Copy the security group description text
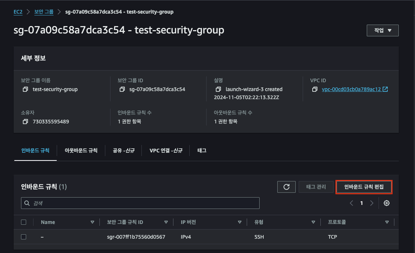 218,89
